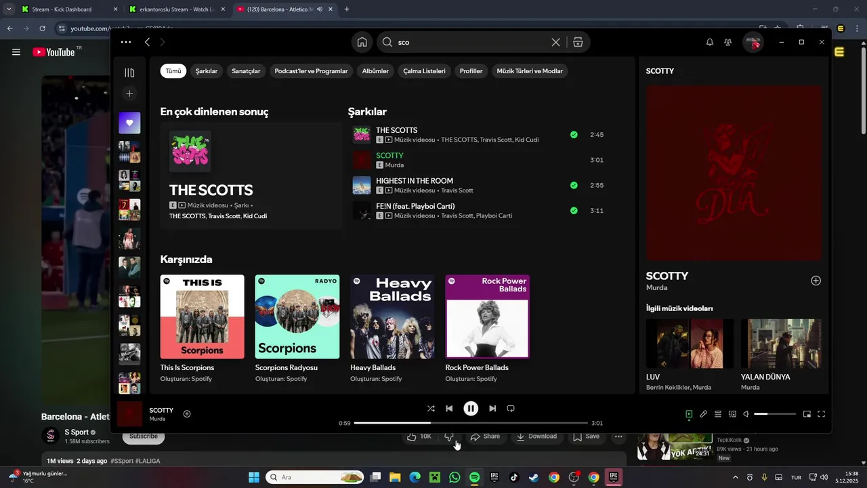Show lyrics with microphone icon
The width and height of the screenshot is (867, 488).
[703, 414]
